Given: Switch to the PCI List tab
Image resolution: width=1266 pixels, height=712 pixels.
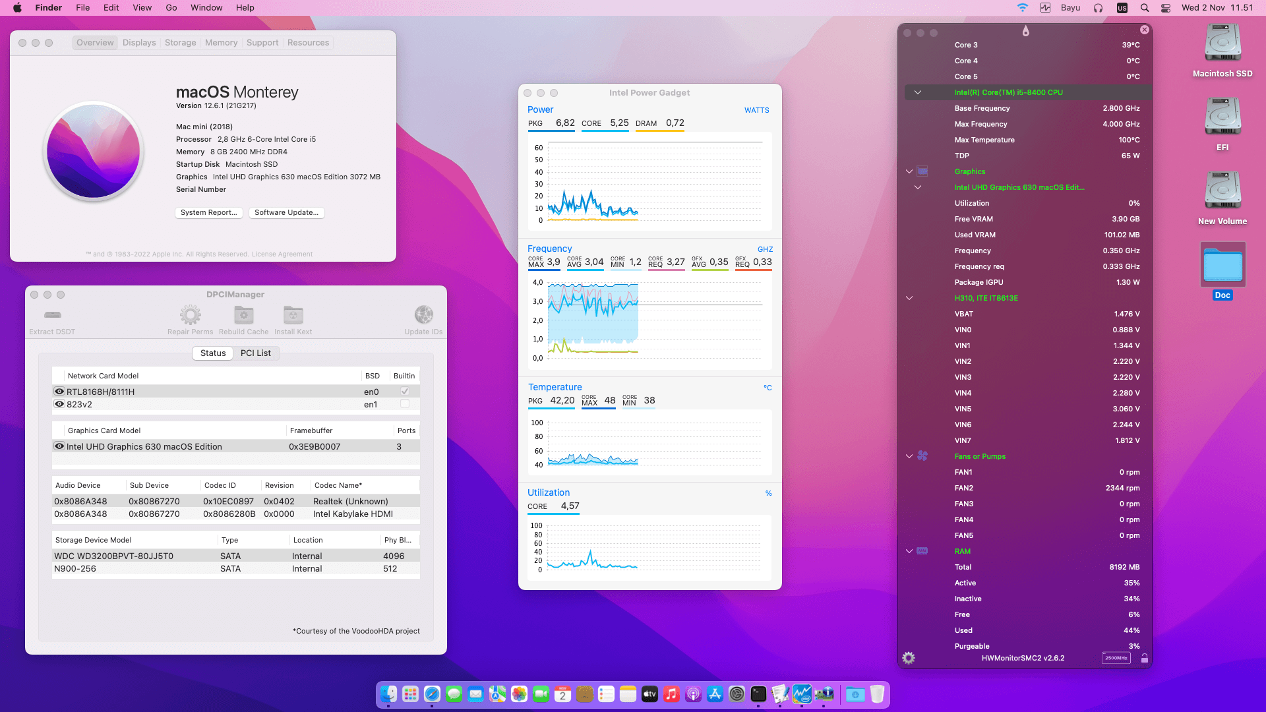Looking at the screenshot, I should click(x=255, y=353).
